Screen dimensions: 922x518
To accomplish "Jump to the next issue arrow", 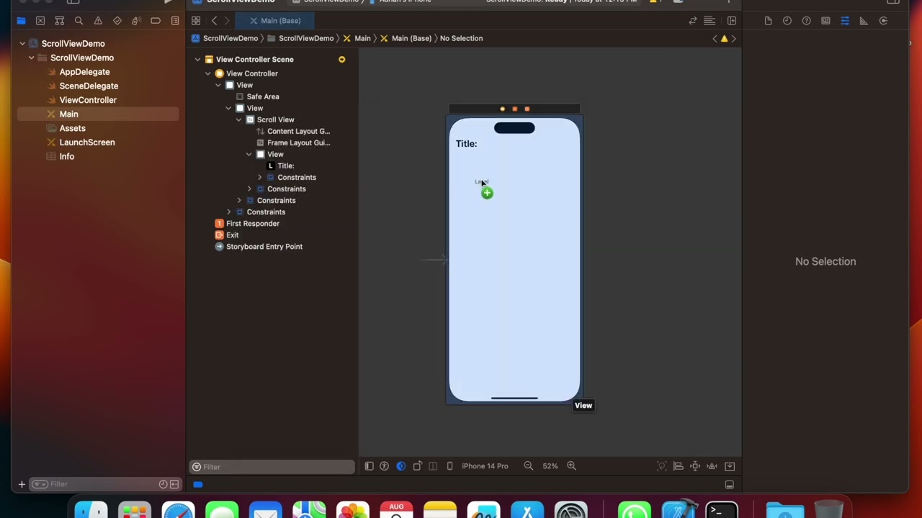I will tap(733, 38).
